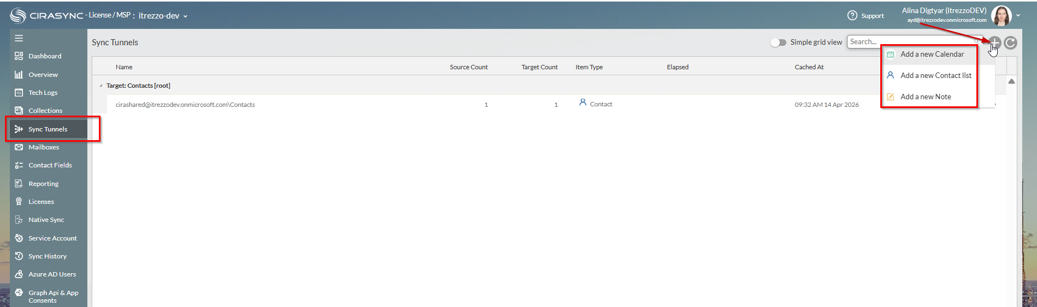Open Native Sync page
Screen dimensions: 1037x307
click(x=46, y=220)
